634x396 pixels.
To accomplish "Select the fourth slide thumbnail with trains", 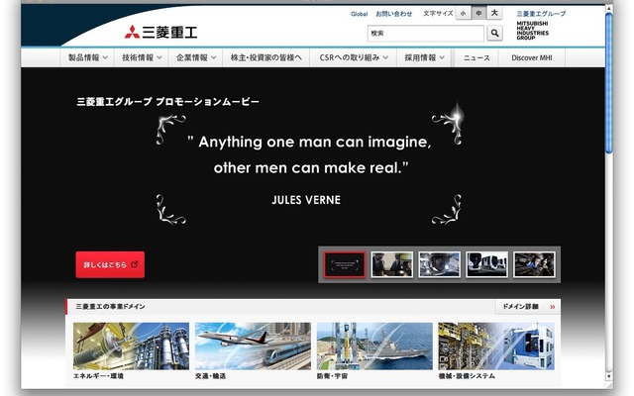I will coord(486,264).
